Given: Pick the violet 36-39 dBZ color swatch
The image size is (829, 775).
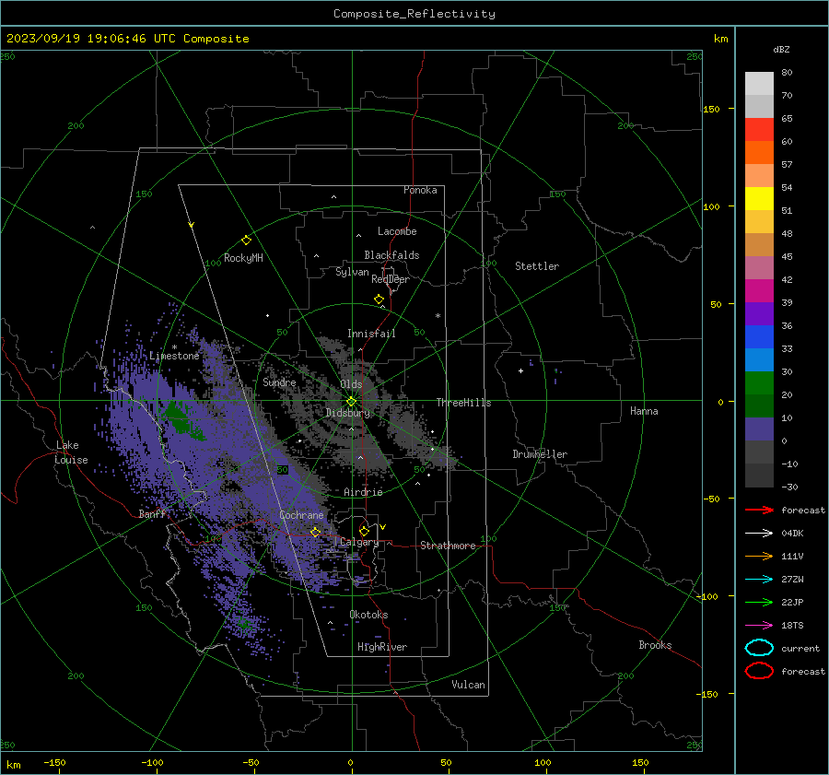Looking at the screenshot, I should click(x=759, y=314).
